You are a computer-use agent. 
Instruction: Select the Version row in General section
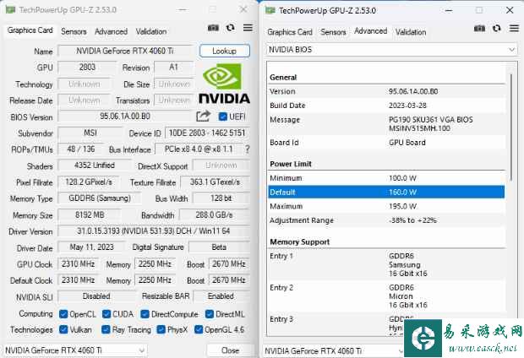point(386,91)
